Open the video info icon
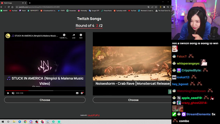The width and height of the screenshot is (220, 124). (81, 35)
